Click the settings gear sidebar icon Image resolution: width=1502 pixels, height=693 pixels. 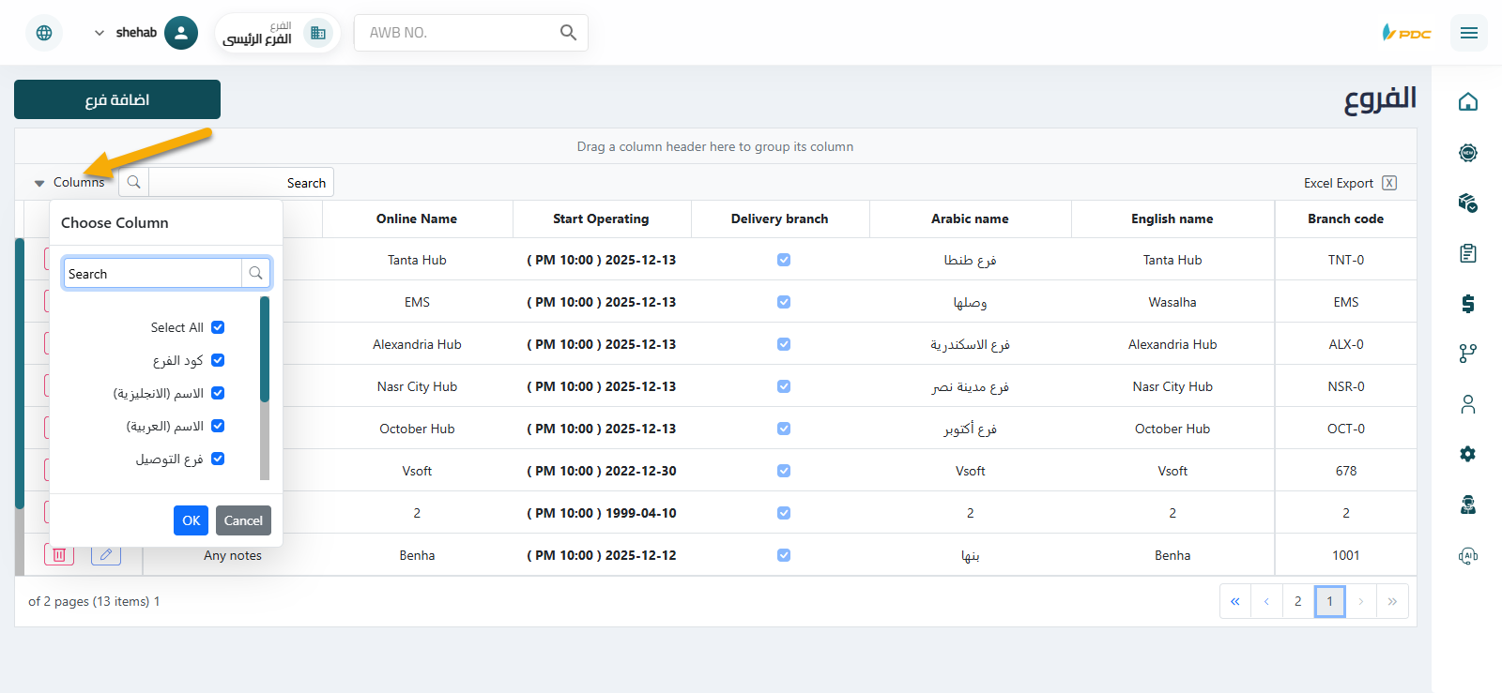click(1467, 454)
